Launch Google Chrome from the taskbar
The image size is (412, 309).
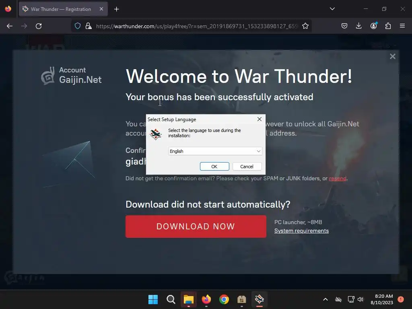(x=224, y=299)
